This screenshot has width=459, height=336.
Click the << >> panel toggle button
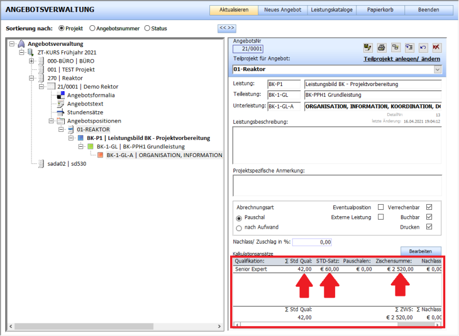click(227, 28)
